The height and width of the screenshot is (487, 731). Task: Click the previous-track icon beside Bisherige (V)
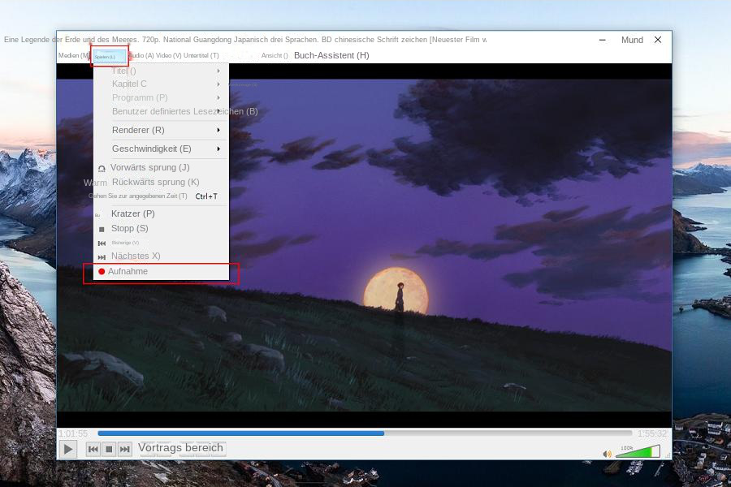(102, 243)
